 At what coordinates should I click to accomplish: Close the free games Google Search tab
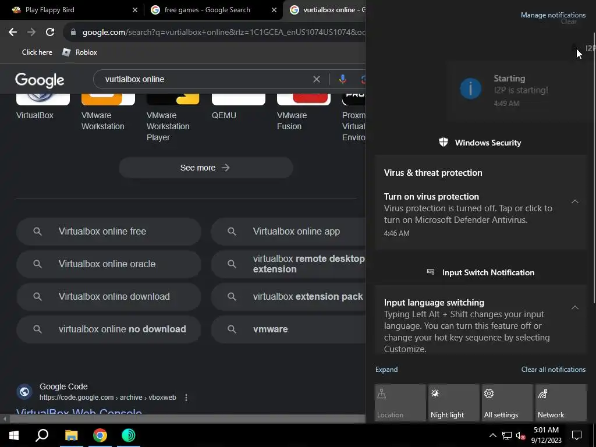click(274, 10)
